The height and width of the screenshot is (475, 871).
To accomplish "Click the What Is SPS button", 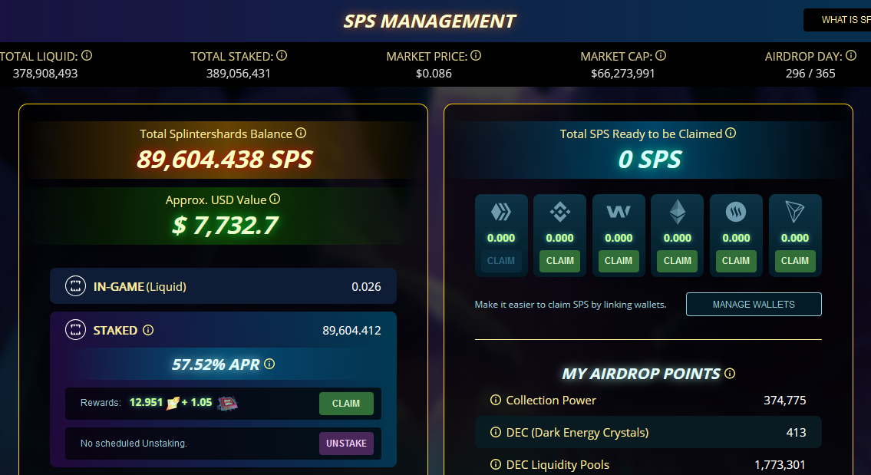I will [x=838, y=20].
